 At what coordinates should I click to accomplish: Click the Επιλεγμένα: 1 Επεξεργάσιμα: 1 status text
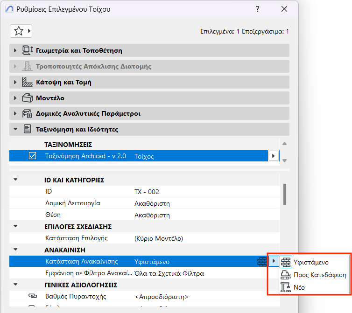coord(245,31)
